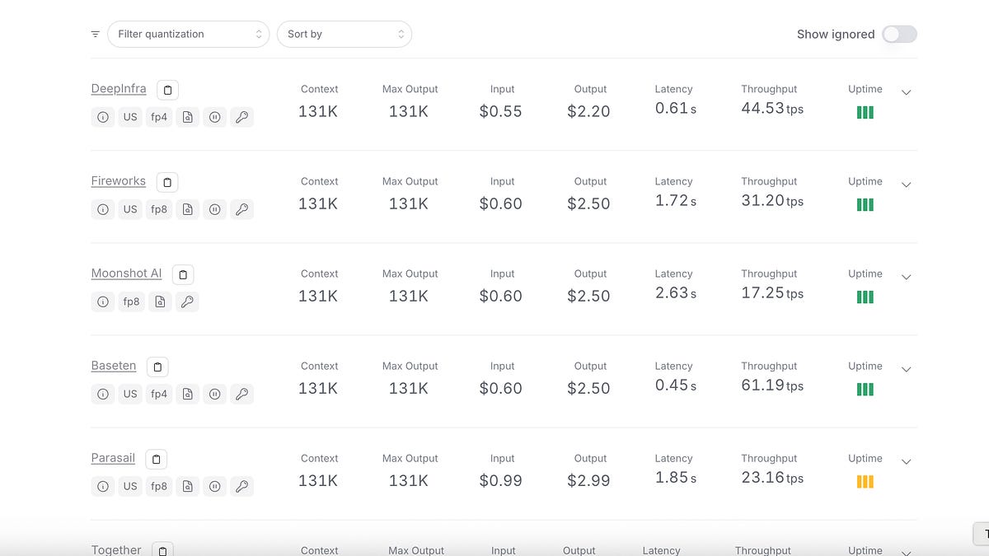Click DeepInfra's $0.55 input price
This screenshot has width=989, height=556.
[x=501, y=111]
